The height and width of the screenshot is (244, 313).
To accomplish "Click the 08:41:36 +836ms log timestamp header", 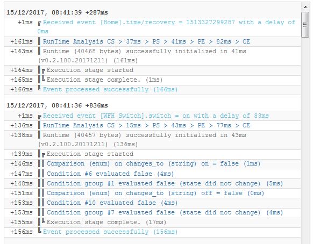I will click(x=57, y=105).
